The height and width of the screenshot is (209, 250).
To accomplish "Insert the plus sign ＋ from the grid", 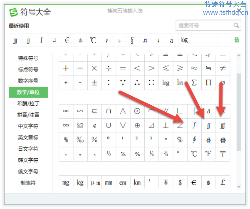I will tap(66, 68).
